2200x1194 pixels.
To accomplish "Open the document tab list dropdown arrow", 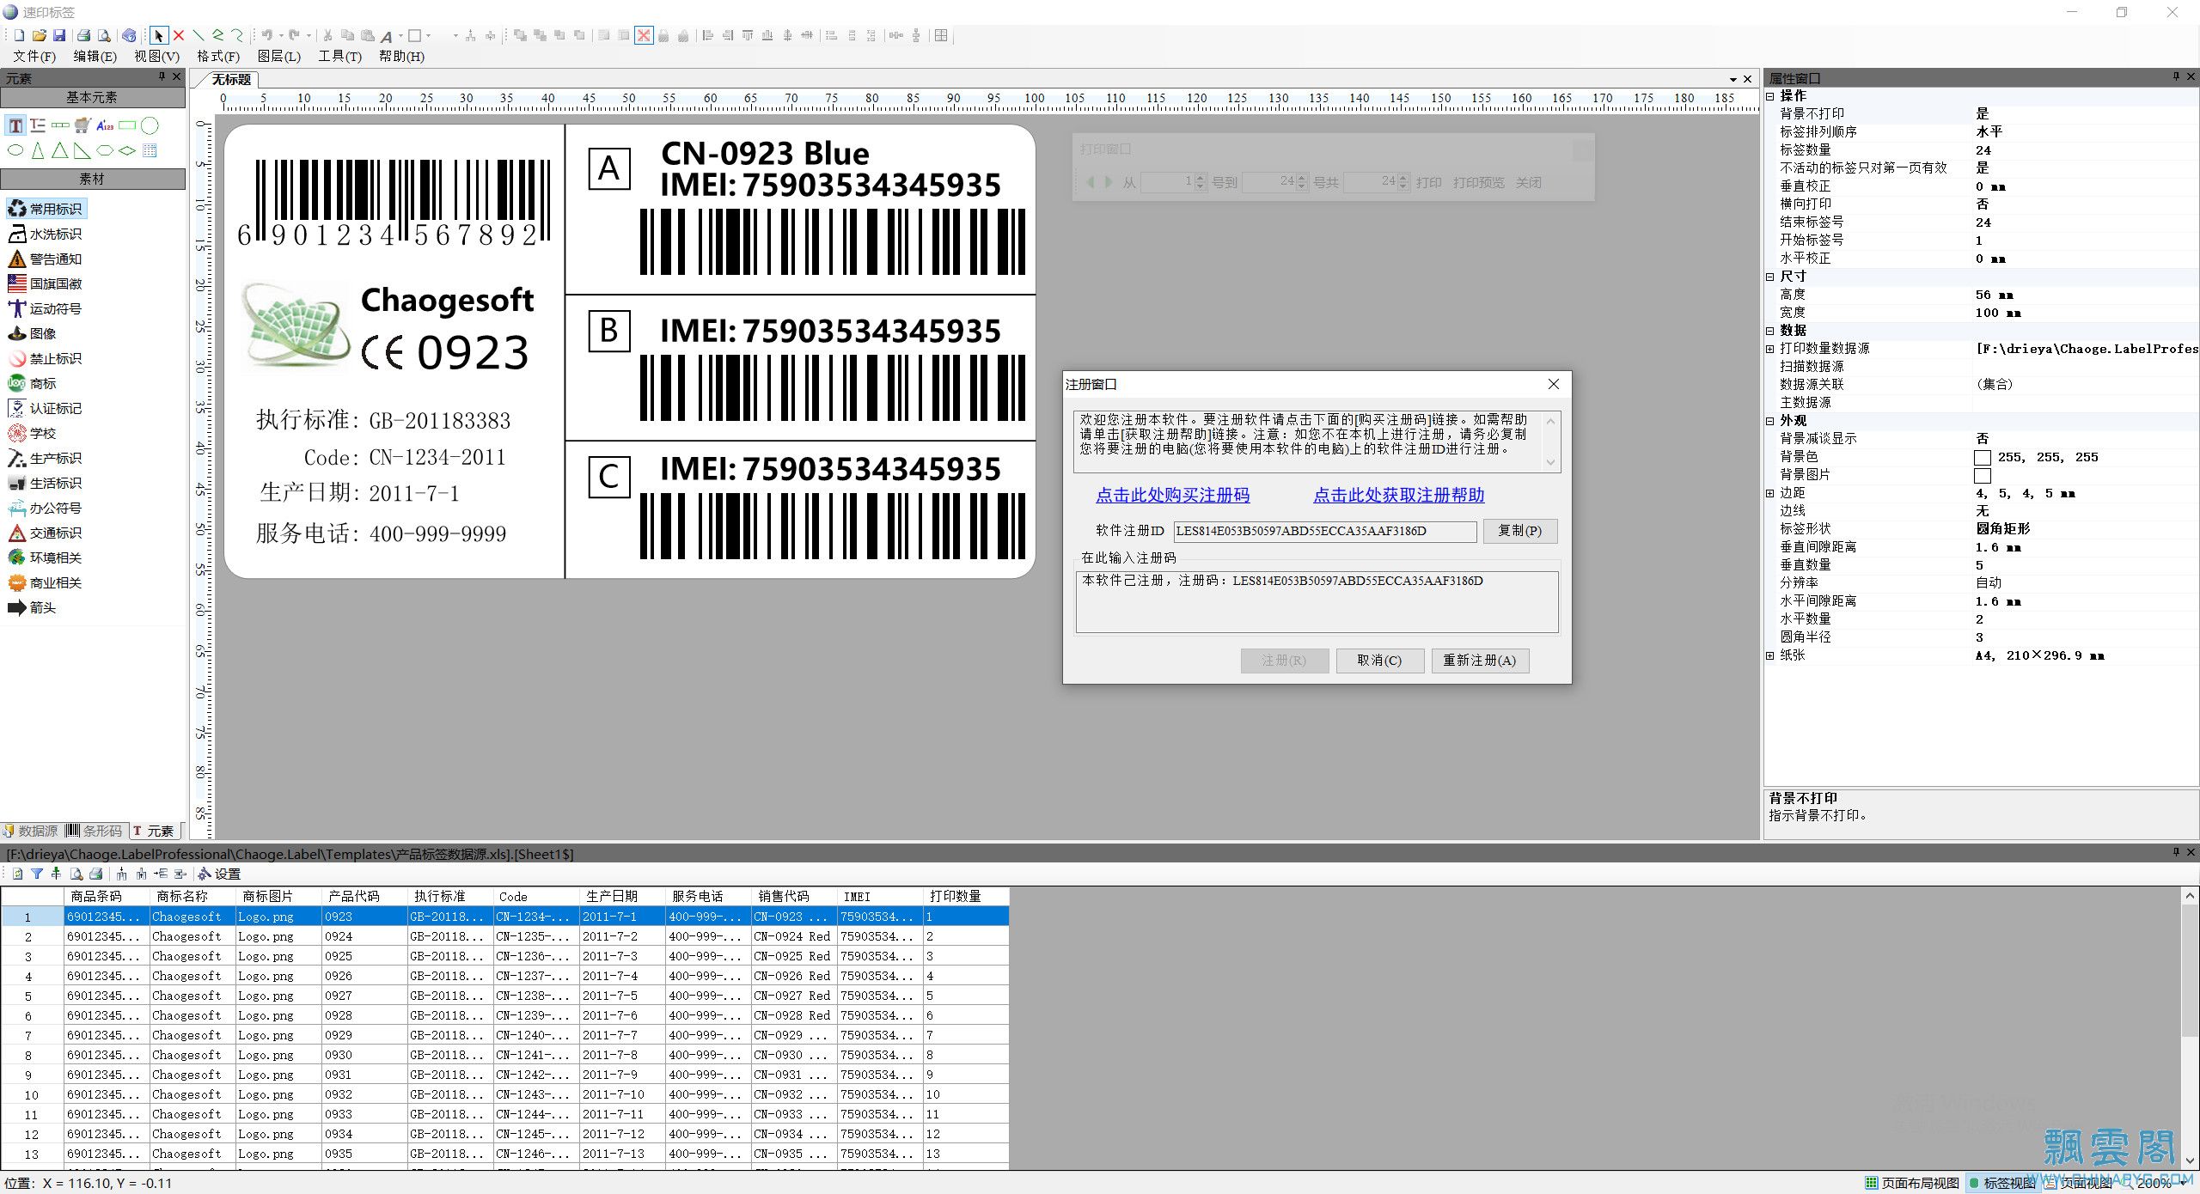I will [x=1733, y=79].
